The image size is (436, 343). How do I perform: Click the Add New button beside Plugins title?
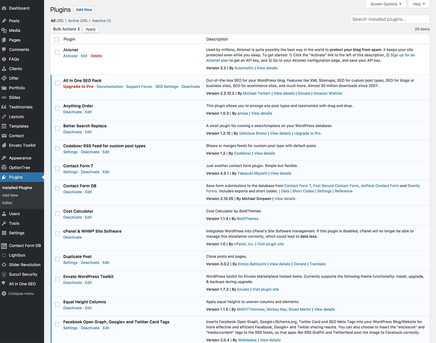click(84, 10)
